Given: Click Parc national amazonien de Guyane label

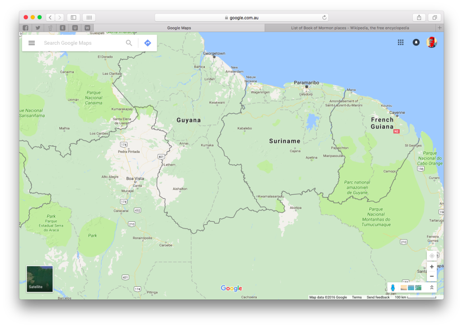Looking at the screenshot, I should tap(357, 187).
